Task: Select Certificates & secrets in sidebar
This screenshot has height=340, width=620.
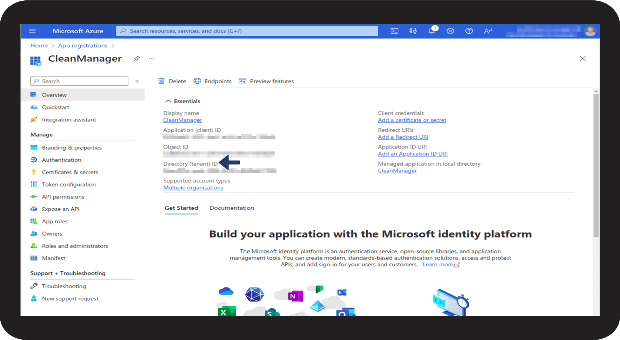Action: [70, 172]
